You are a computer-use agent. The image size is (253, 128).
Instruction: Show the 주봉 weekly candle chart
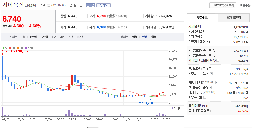[x=144, y=37]
